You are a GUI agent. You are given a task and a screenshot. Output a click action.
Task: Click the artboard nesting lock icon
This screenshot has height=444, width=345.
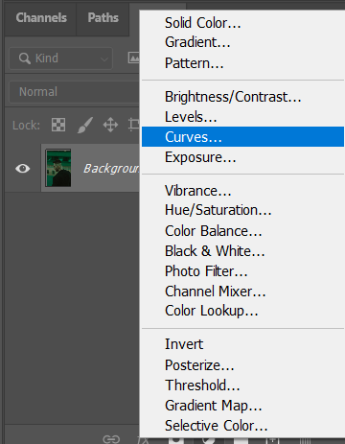point(134,125)
